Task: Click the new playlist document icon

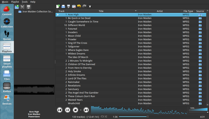Action: (x=58, y=6)
